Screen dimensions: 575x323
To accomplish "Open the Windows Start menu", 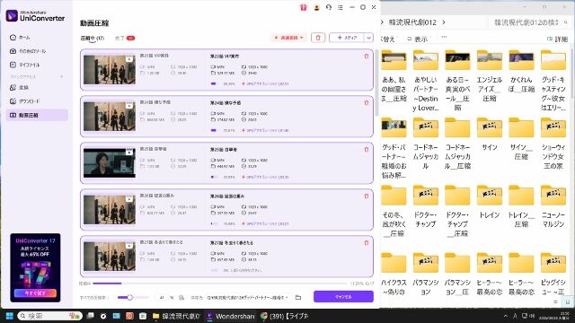I will click(10, 316).
